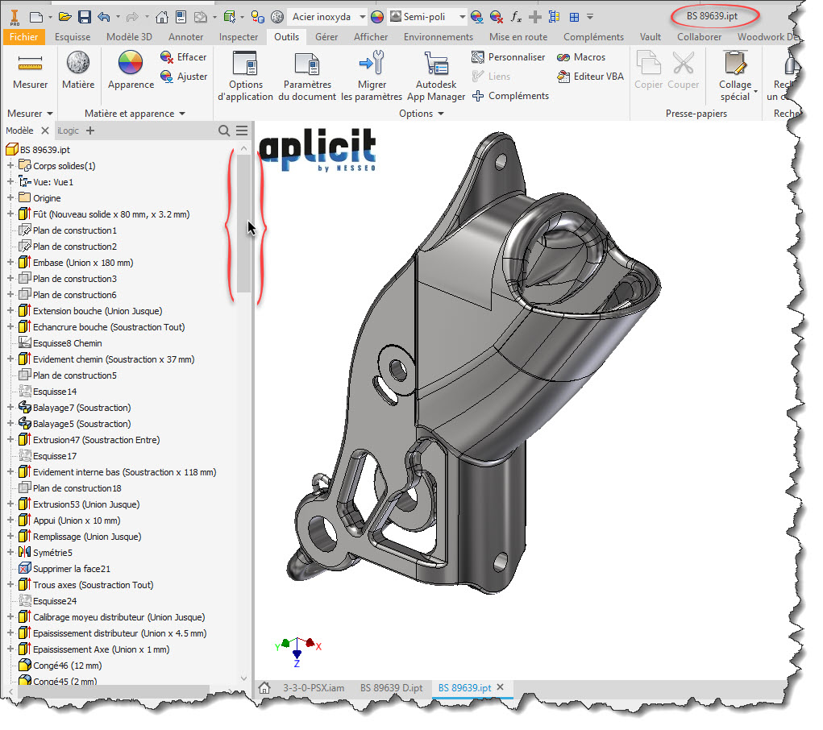Expand the Corps solides(1) node
Image resolution: width=823 pixels, height=730 pixels.
pyautogui.click(x=10, y=166)
